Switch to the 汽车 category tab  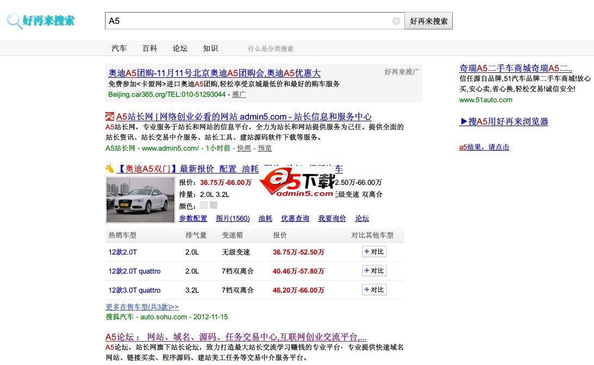coord(119,48)
